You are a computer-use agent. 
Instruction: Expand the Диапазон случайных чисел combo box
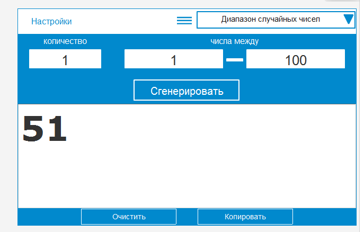(270, 20)
